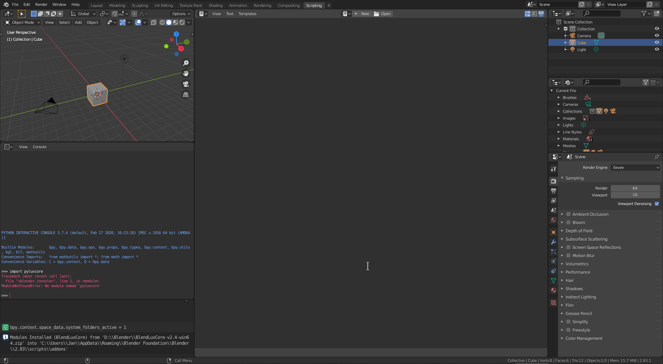Expand the Color Management panel

(584, 338)
